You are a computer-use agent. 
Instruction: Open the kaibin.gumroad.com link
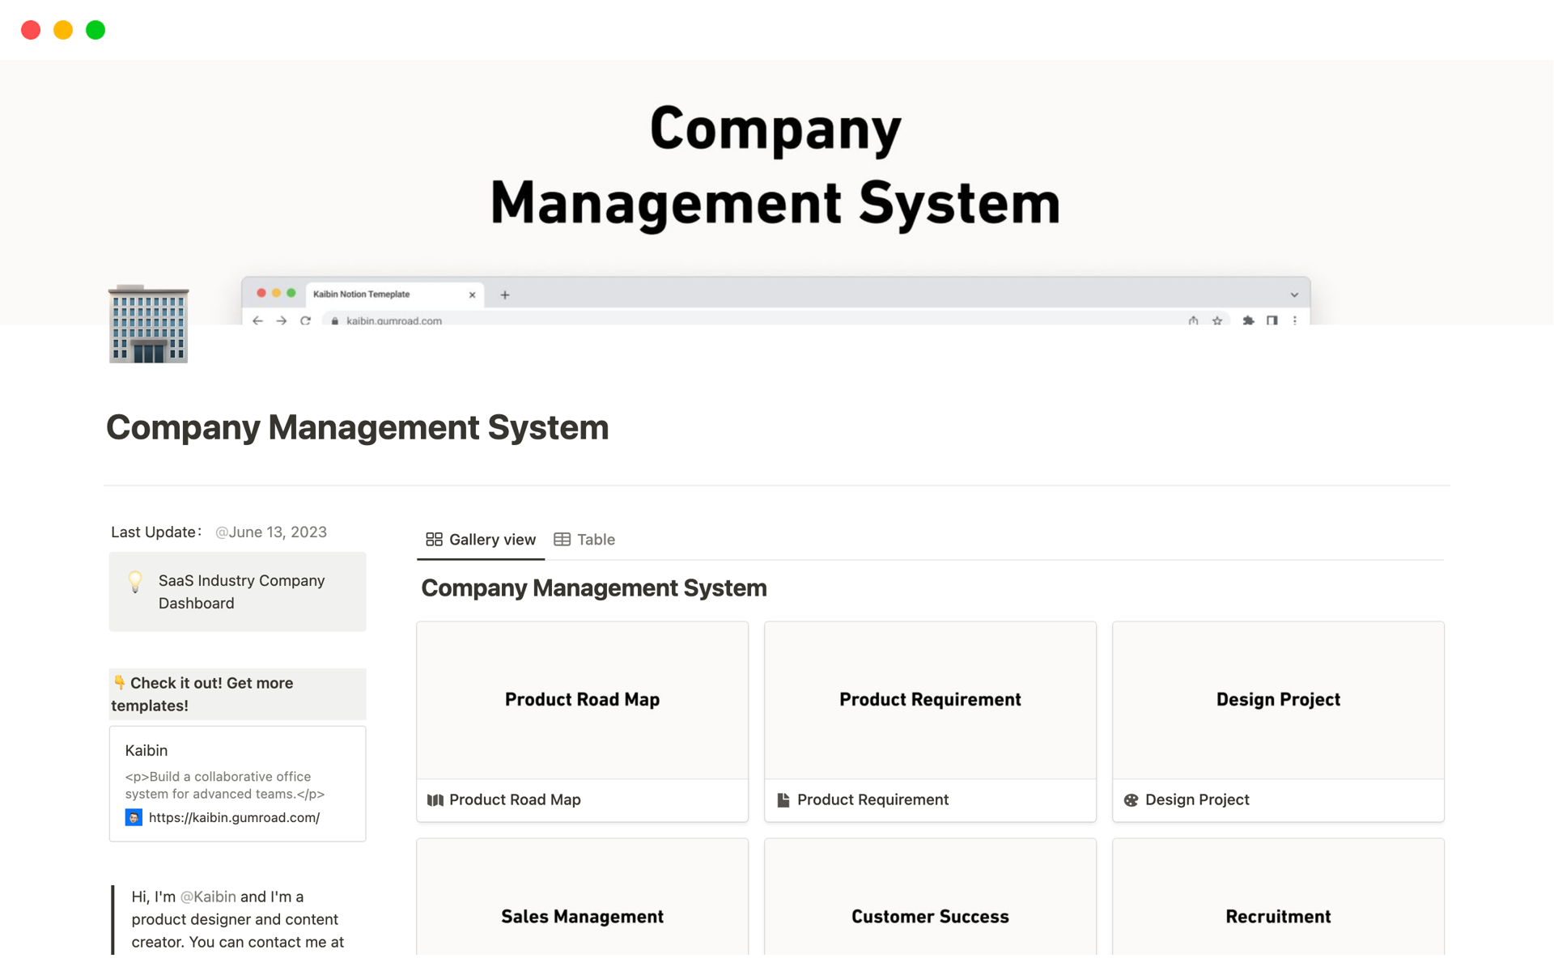pyautogui.click(x=234, y=817)
